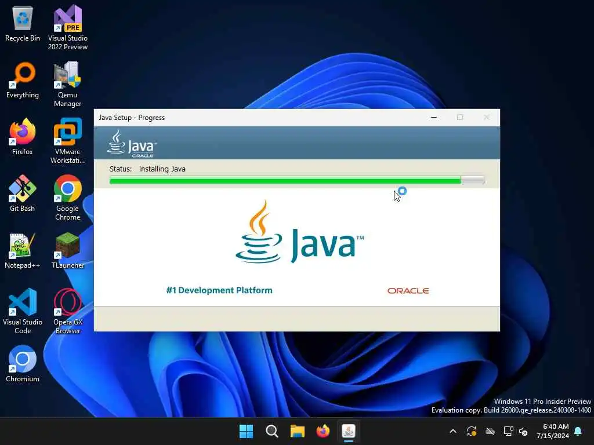Open the network status tray icon
This screenshot has width=594, height=445.
coord(508,431)
